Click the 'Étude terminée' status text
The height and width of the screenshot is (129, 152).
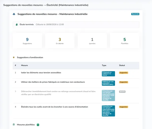27,25
